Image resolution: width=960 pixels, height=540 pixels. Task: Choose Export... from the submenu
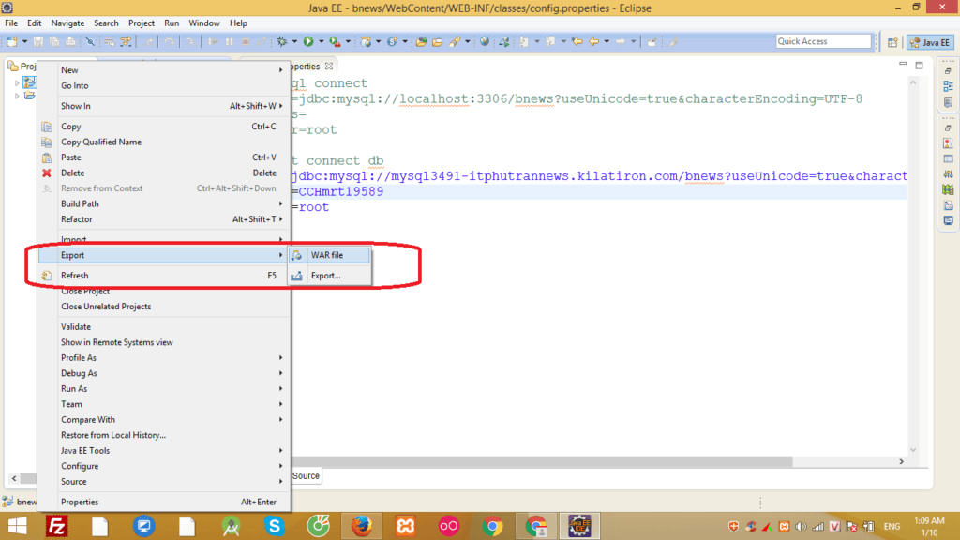(331, 276)
